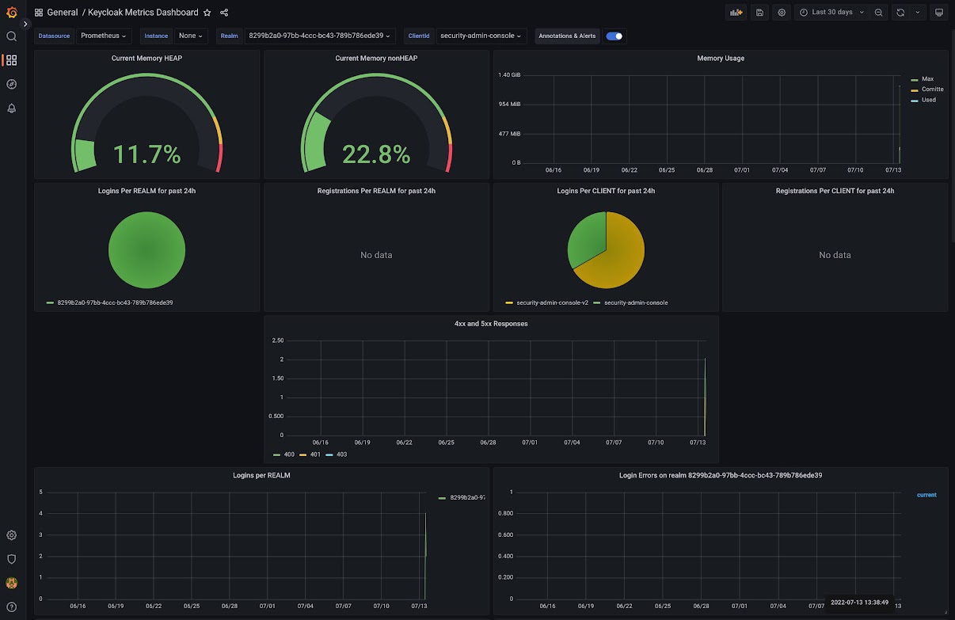This screenshot has height=620, width=955.
Task: Open Logins Per REALM for past 24h title
Action: [x=146, y=191]
